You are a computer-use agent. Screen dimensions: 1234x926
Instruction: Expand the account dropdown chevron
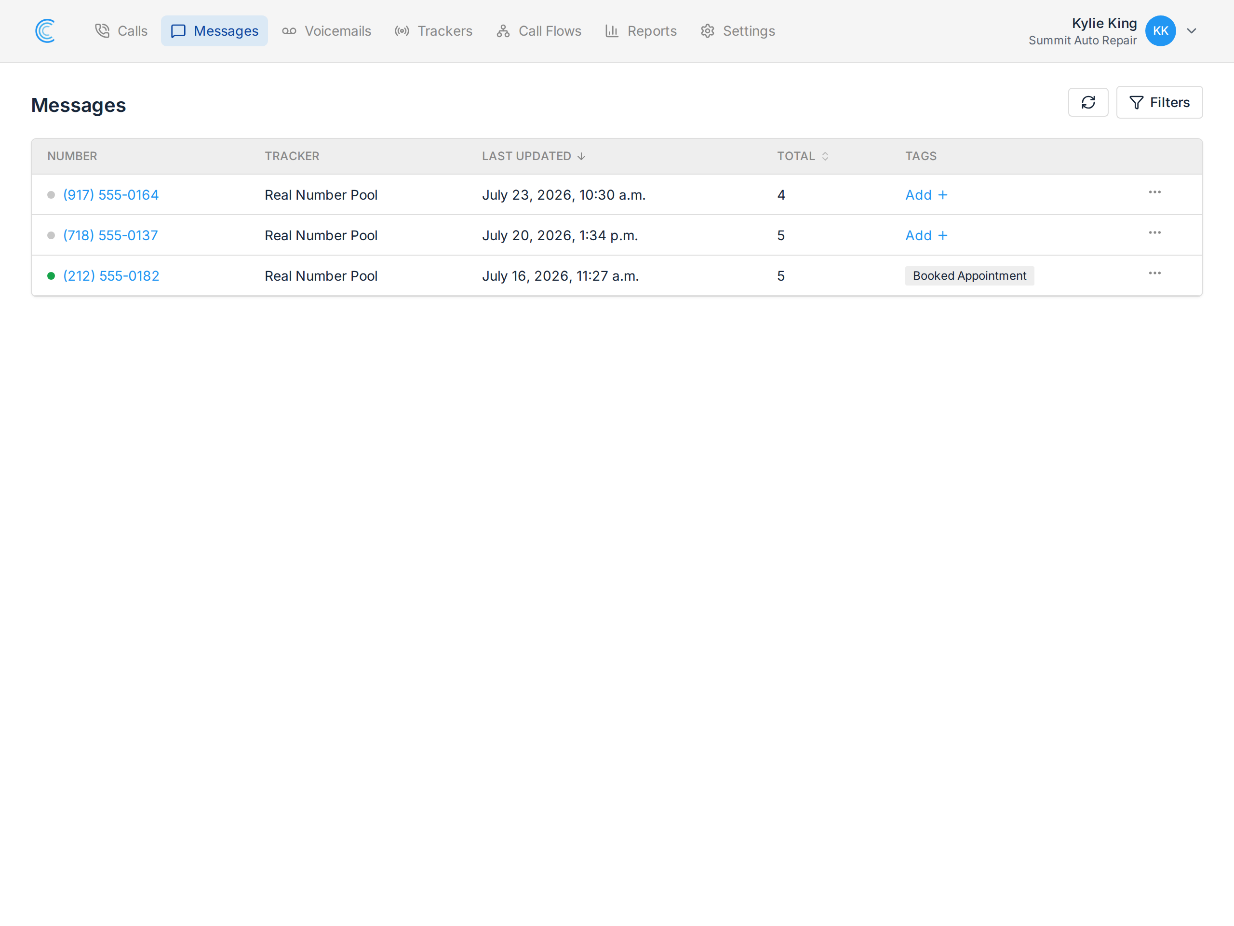coord(1192,31)
